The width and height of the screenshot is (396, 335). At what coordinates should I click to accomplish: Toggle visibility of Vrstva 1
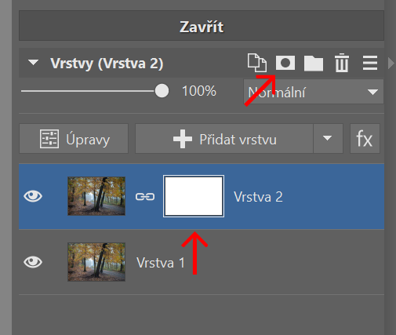(x=33, y=262)
